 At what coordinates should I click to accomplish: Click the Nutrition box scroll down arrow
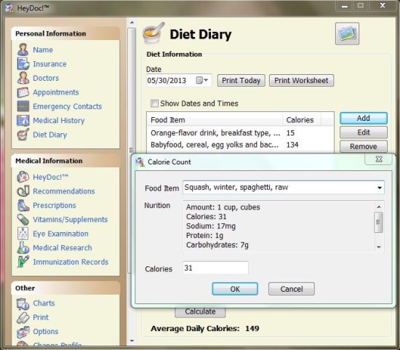(x=379, y=247)
